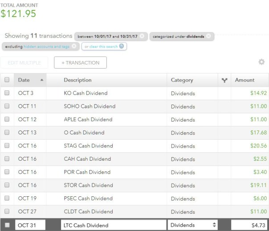Remove the date range filter tag

coord(142,36)
